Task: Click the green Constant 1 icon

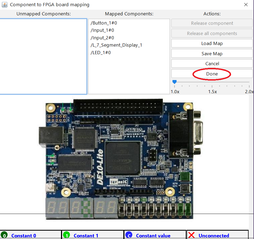Action: coord(66,235)
